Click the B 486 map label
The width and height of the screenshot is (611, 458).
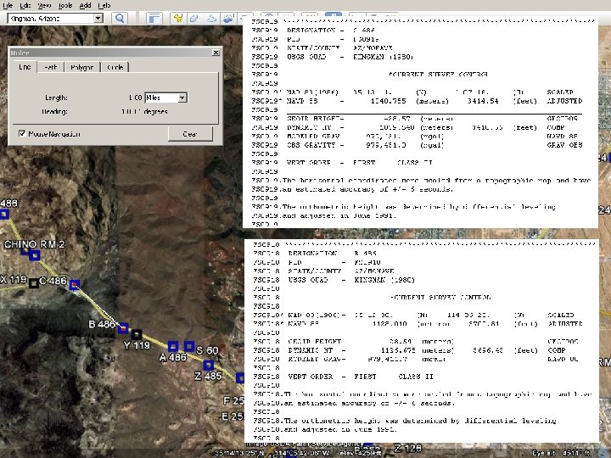pyautogui.click(x=102, y=324)
